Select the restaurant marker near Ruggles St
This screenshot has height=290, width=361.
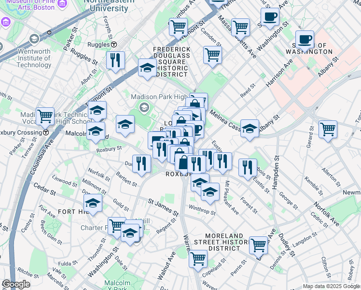coord(115,60)
